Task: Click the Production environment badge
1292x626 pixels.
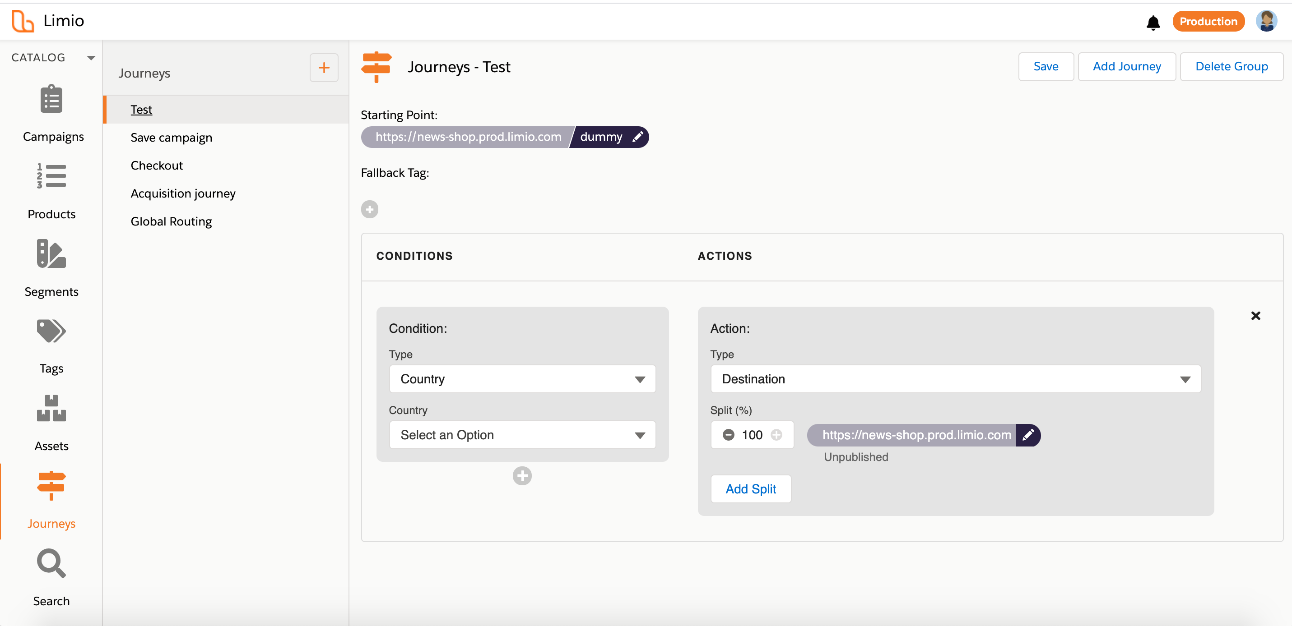Action: [x=1208, y=22]
